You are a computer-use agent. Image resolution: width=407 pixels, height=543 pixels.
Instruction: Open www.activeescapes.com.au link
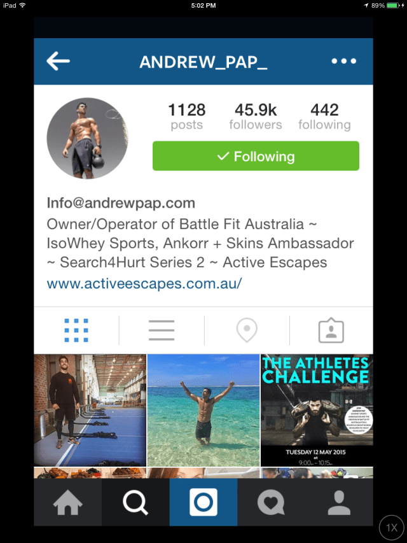[144, 284]
